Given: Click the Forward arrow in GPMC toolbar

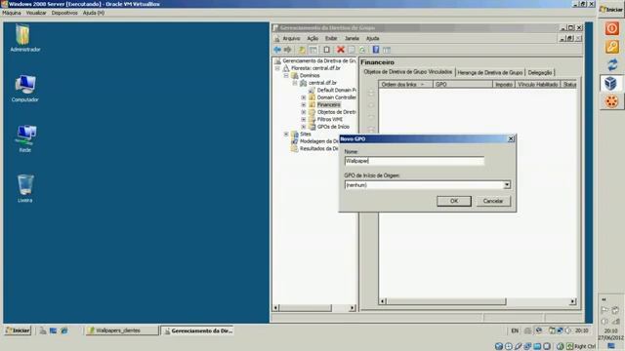Looking at the screenshot, I should 287,50.
